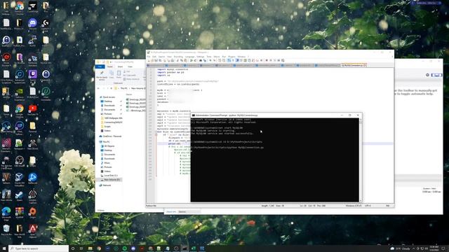Open Oracle VM VirtualBox desktop shortcut
Viewport: 449px width, 252px height.
(x=19, y=179)
